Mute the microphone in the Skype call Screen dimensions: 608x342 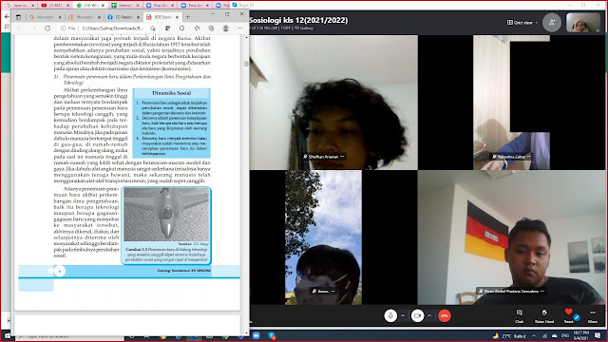coord(390,315)
